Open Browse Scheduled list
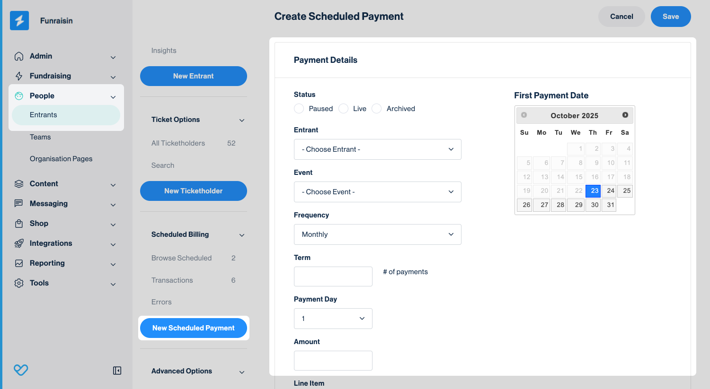 point(182,258)
